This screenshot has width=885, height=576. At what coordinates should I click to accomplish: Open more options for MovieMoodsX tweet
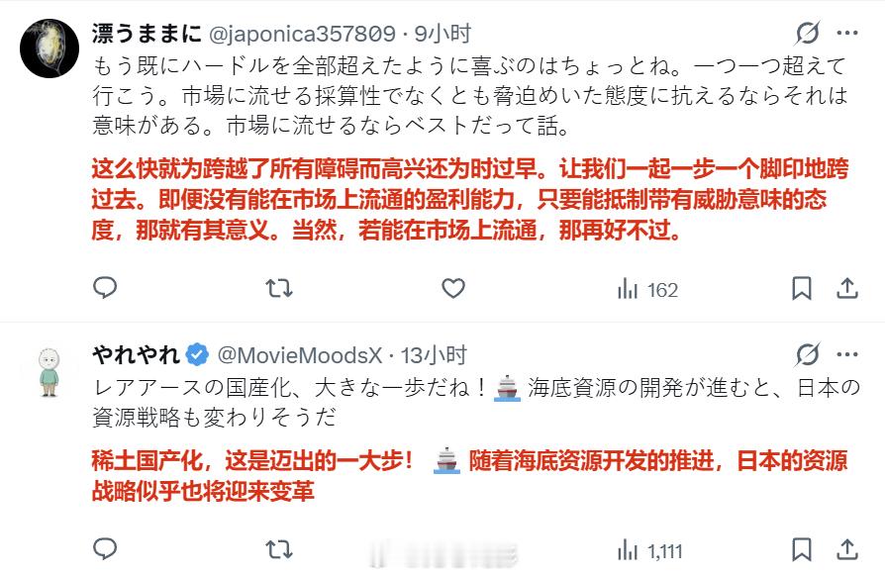point(847,355)
